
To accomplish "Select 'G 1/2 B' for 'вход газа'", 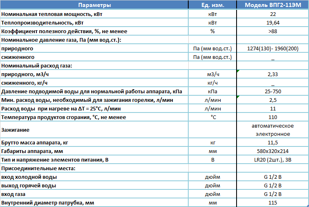I will pyautogui.click(x=273, y=194).
